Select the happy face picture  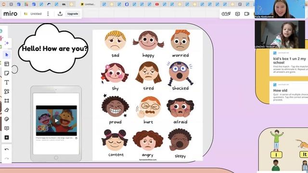(x=148, y=40)
